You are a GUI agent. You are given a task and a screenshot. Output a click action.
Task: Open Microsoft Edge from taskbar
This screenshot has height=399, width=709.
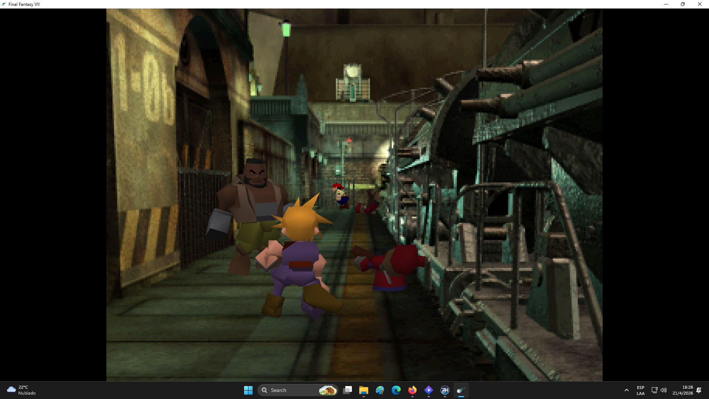(x=396, y=390)
